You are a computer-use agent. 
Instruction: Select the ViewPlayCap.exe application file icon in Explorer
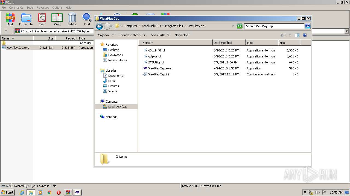click(x=145, y=68)
